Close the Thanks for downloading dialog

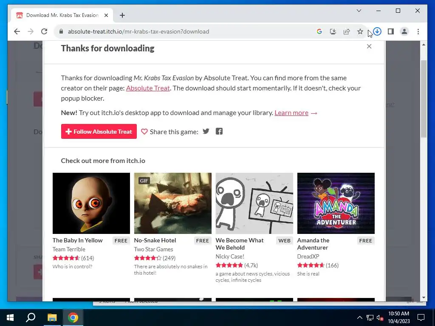click(369, 46)
